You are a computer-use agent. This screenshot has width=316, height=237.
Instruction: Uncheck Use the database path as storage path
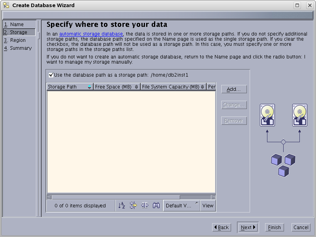tap(51, 75)
